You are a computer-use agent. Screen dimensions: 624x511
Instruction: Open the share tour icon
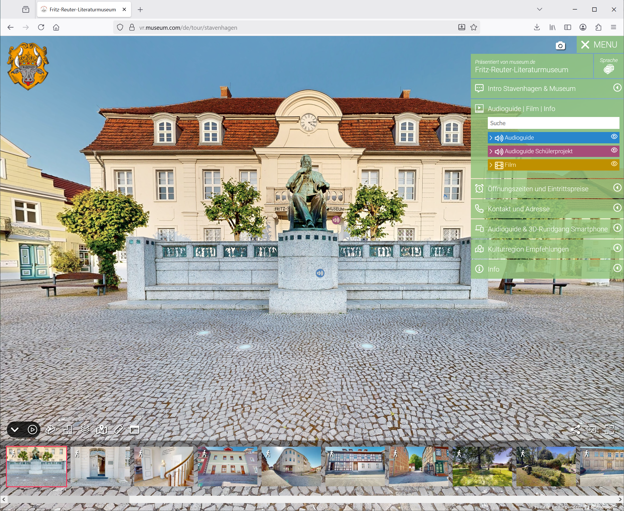pyautogui.click(x=575, y=429)
